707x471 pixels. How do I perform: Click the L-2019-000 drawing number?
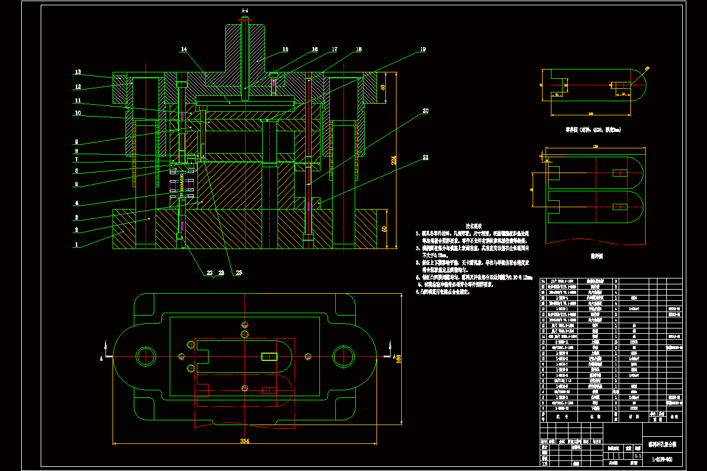coord(662,459)
